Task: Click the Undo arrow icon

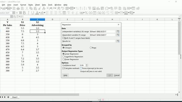Action: point(48,8)
